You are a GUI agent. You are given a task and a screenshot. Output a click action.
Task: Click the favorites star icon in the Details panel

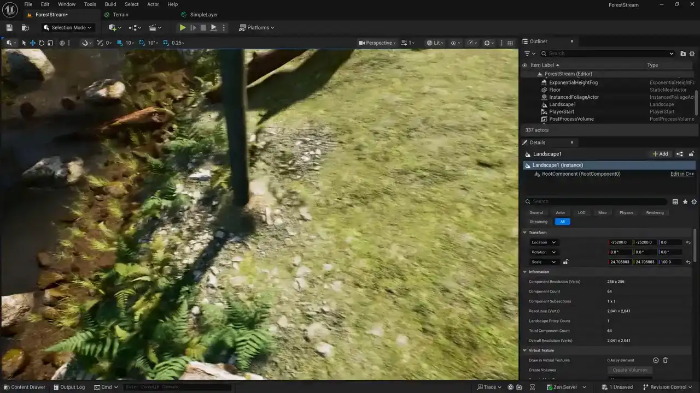[685, 201]
